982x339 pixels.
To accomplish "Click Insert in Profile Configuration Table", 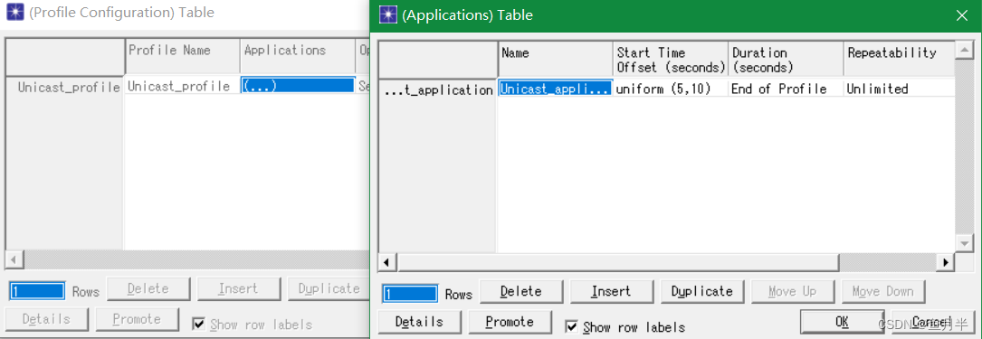I will click(239, 288).
